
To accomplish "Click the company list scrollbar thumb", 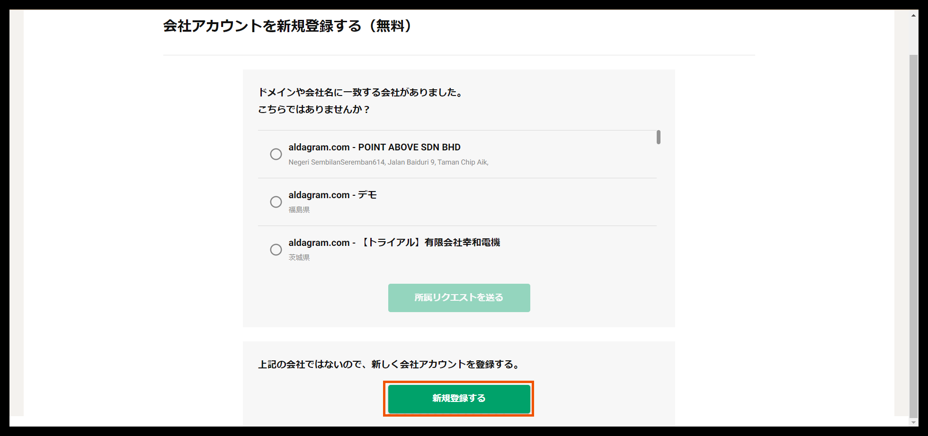I will (x=658, y=138).
